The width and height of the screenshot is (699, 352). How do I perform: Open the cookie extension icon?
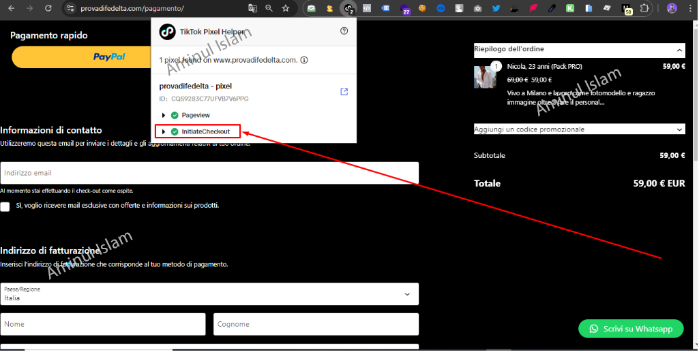coord(422,8)
